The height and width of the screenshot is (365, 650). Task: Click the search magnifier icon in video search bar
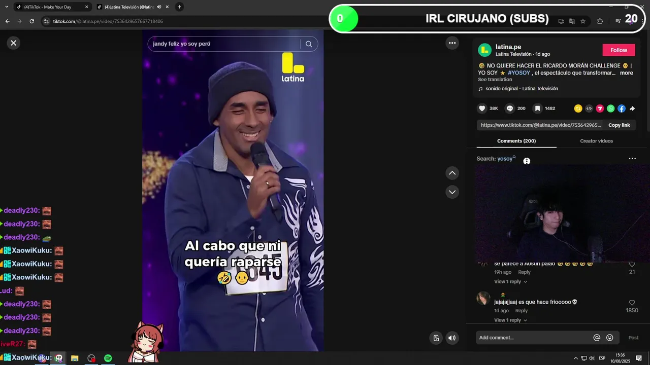pyautogui.click(x=309, y=44)
